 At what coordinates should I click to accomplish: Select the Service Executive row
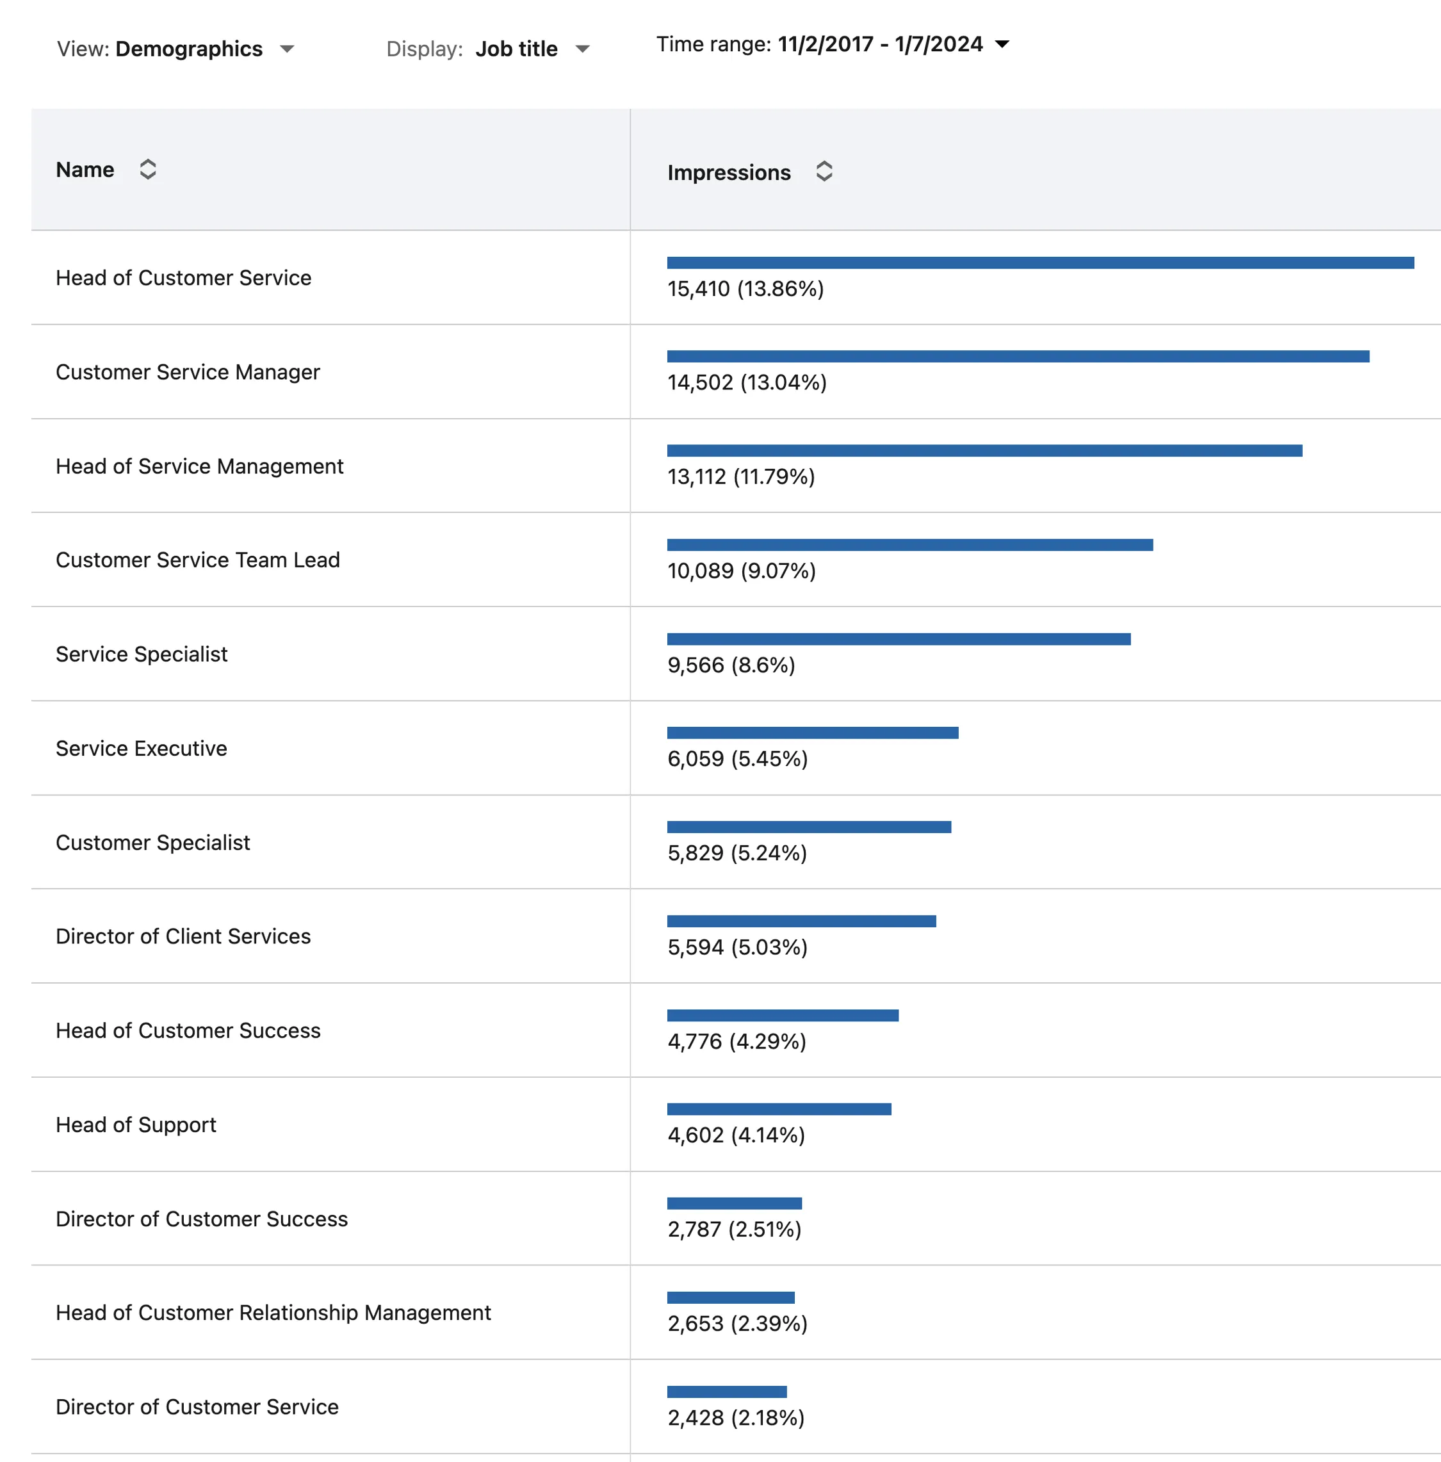point(142,749)
